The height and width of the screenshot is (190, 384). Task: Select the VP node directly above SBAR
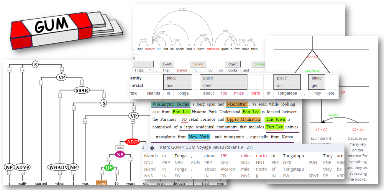[x=62, y=77]
